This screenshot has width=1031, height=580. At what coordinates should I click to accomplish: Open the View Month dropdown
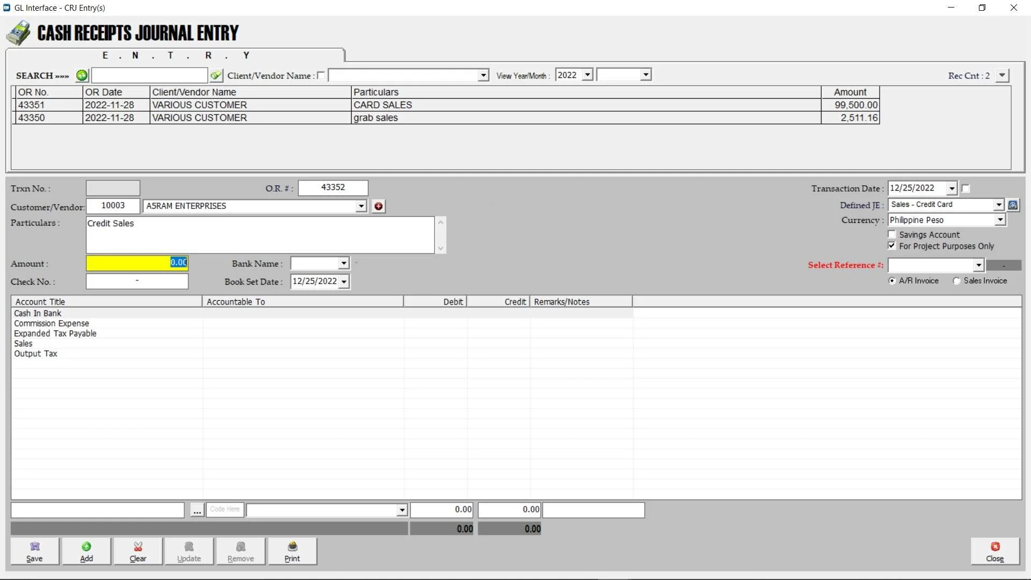646,75
